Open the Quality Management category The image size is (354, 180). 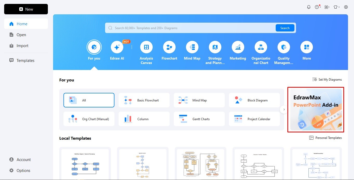point(284,47)
